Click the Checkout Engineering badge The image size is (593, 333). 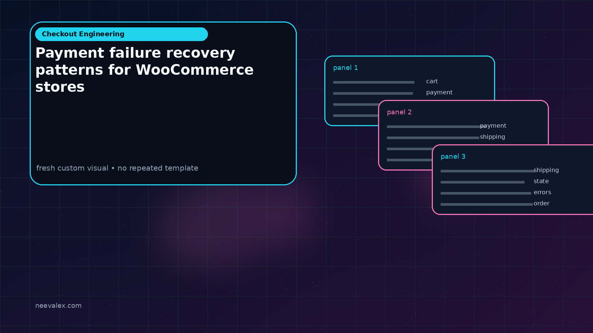[122, 34]
